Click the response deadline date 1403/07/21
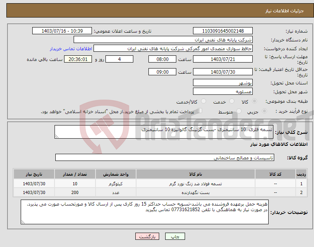 [x=223, y=59]
